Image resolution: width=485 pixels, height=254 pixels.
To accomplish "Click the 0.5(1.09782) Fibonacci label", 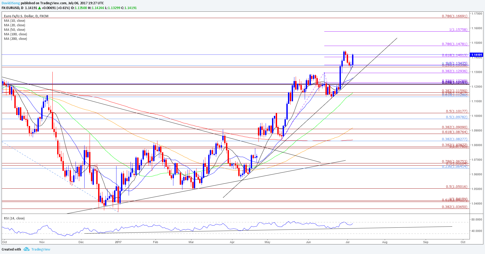I will coord(457,117).
